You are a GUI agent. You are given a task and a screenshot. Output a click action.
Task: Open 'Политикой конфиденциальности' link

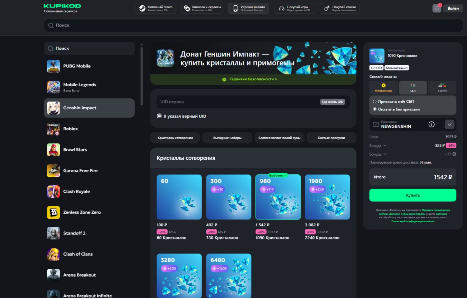tap(413, 221)
